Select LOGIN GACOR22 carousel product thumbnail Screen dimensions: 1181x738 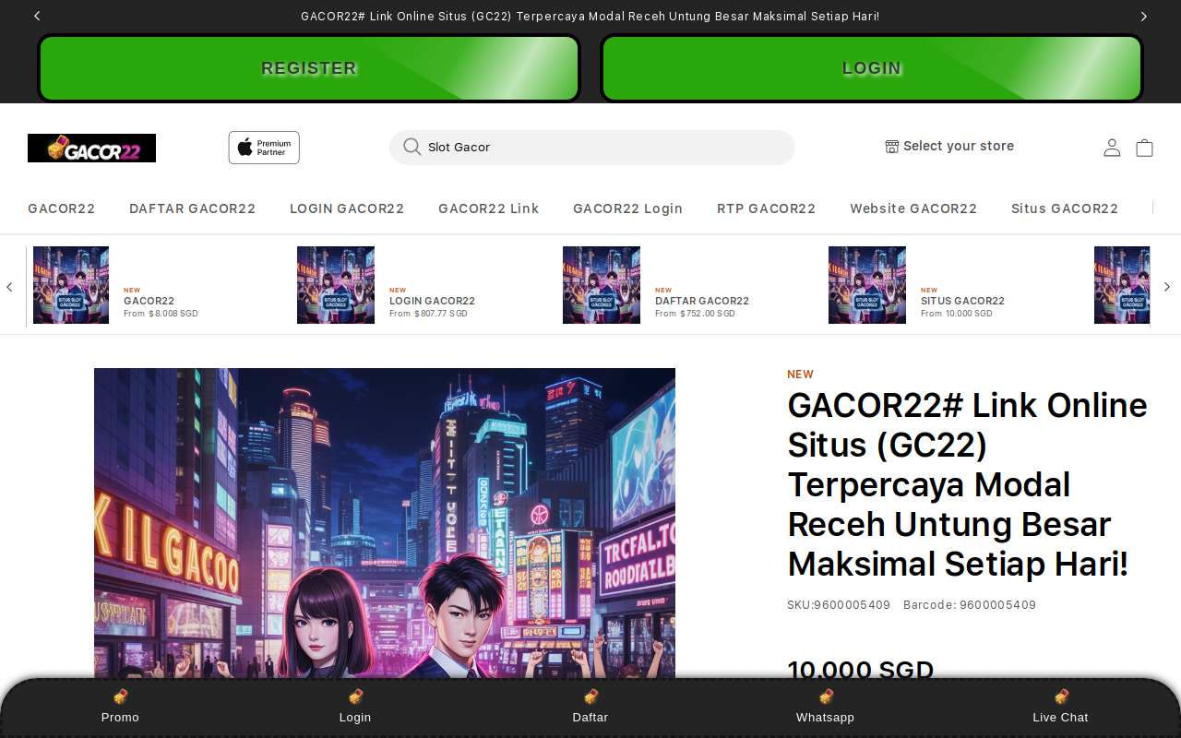[x=336, y=285]
